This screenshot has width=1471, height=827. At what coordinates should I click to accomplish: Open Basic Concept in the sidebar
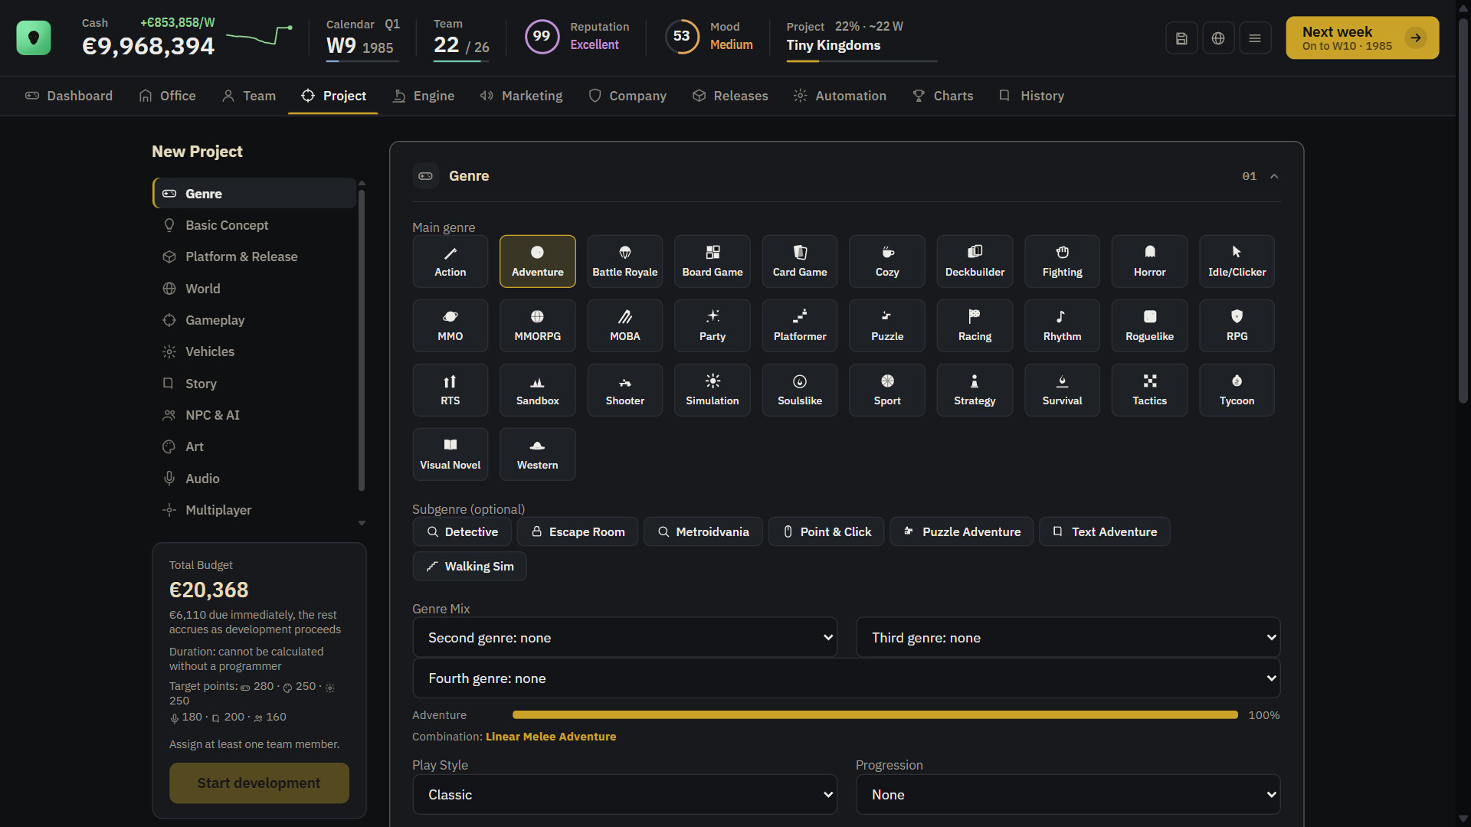254,225
